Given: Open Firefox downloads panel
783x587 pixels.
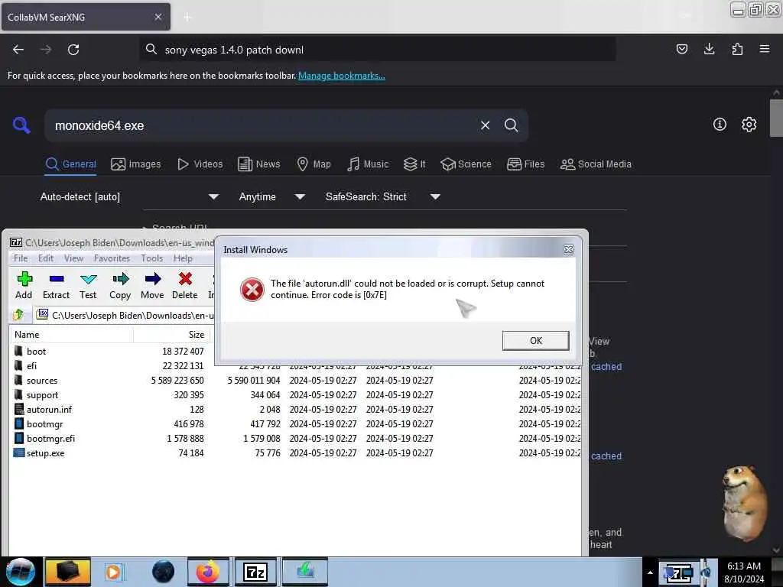Looking at the screenshot, I should [x=709, y=49].
